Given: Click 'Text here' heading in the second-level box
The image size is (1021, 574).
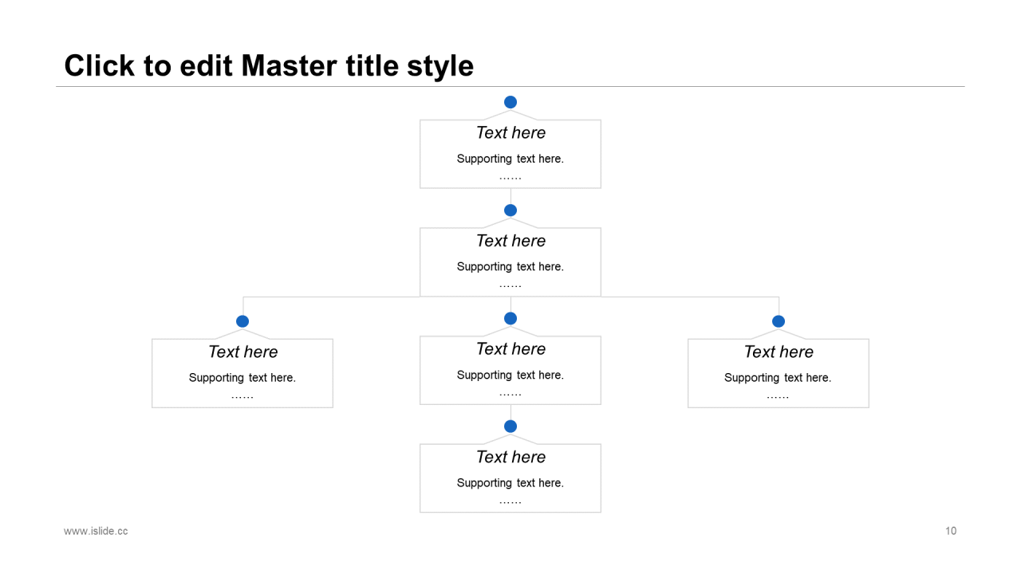Looking at the screenshot, I should click(x=510, y=241).
